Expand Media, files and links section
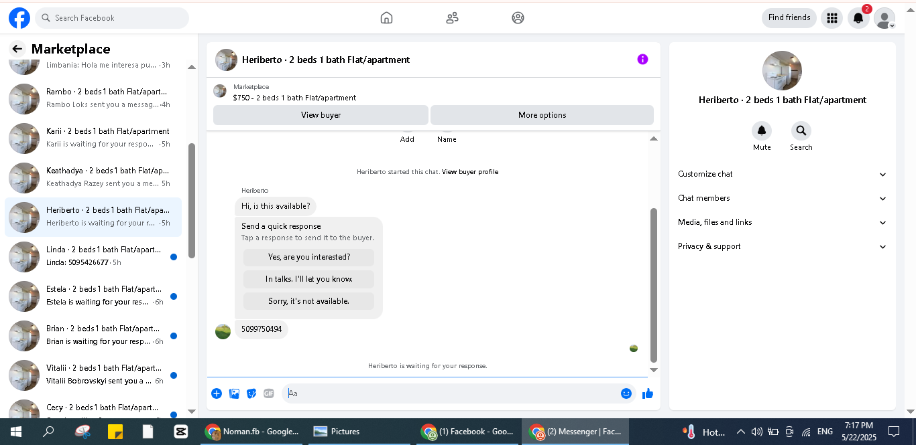Image resolution: width=916 pixels, height=445 pixels. tap(782, 222)
